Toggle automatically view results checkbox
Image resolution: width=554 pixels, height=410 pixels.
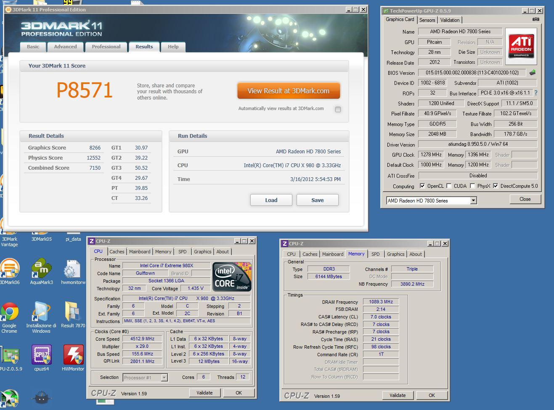(x=338, y=109)
